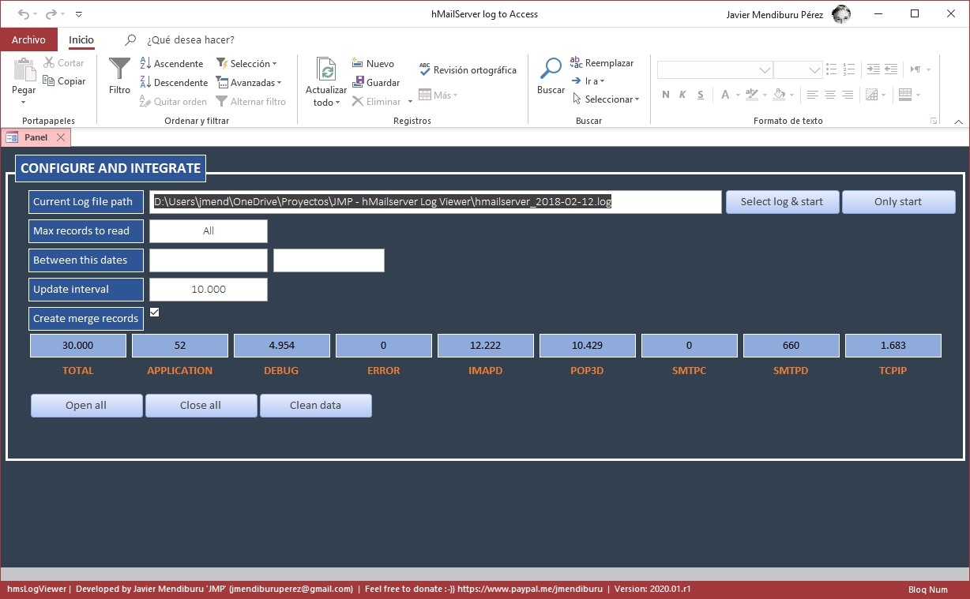The width and height of the screenshot is (970, 599).
Task: Run Revisión ortográfica spell check
Action: pyautogui.click(x=468, y=69)
